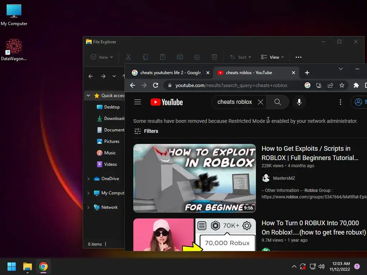Open the My Computer desktop icon
Image resolution: width=367 pixels, height=275 pixels.
pos(14,15)
